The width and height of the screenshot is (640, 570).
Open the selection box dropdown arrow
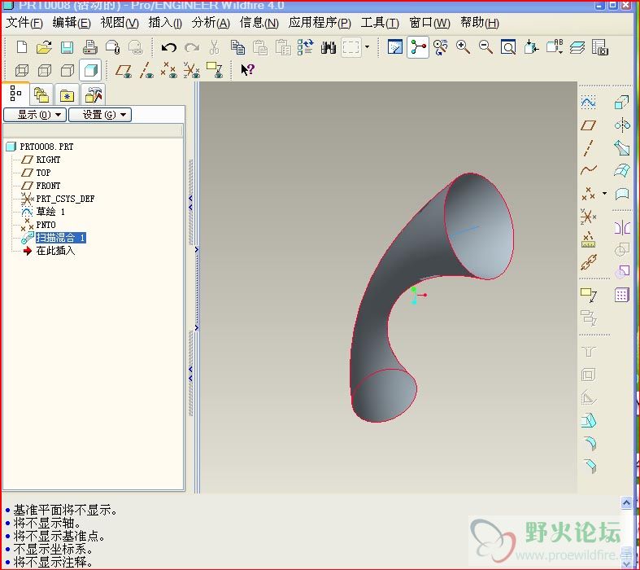click(x=367, y=47)
